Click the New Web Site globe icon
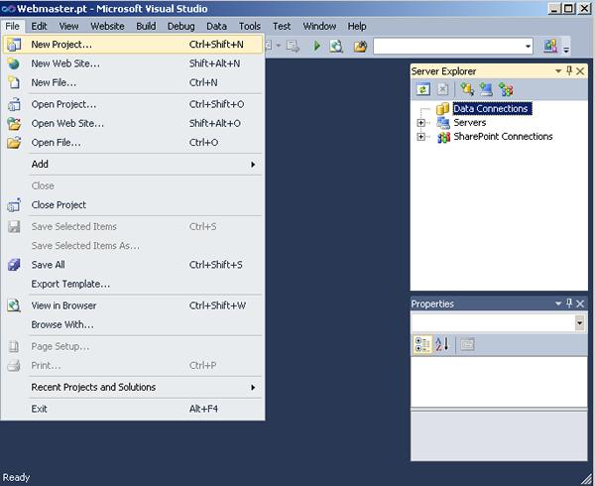Screen dimensions: 595x486 (x=14, y=63)
